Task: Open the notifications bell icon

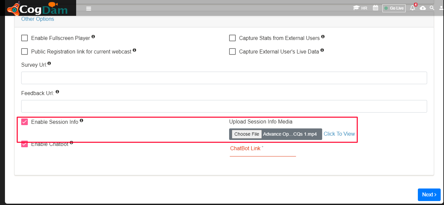Action: click(x=413, y=8)
